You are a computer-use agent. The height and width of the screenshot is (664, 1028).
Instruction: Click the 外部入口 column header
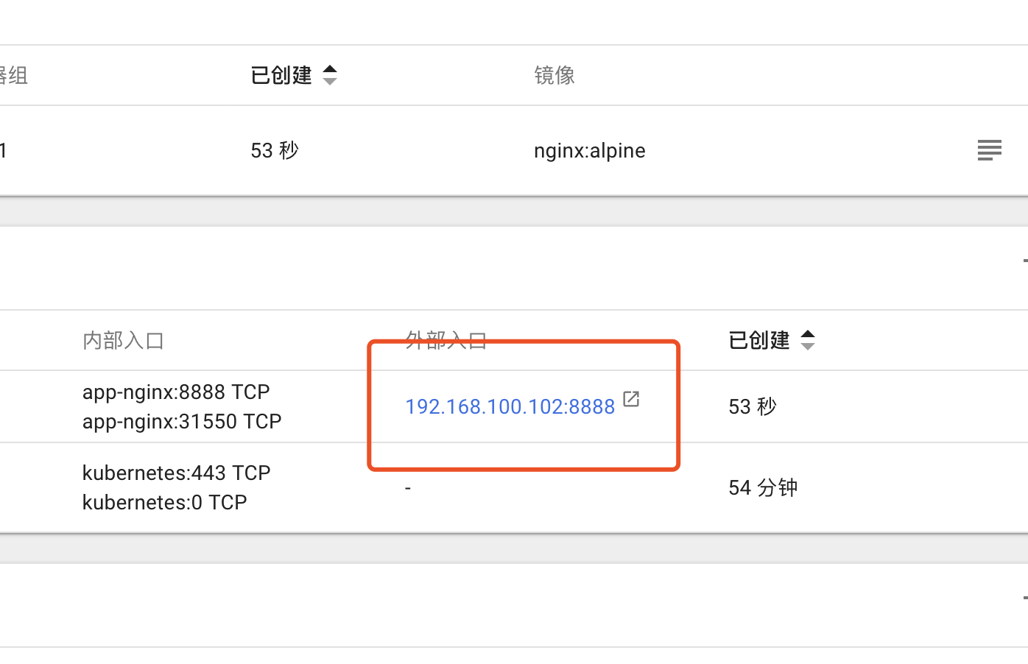[x=446, y=339]
